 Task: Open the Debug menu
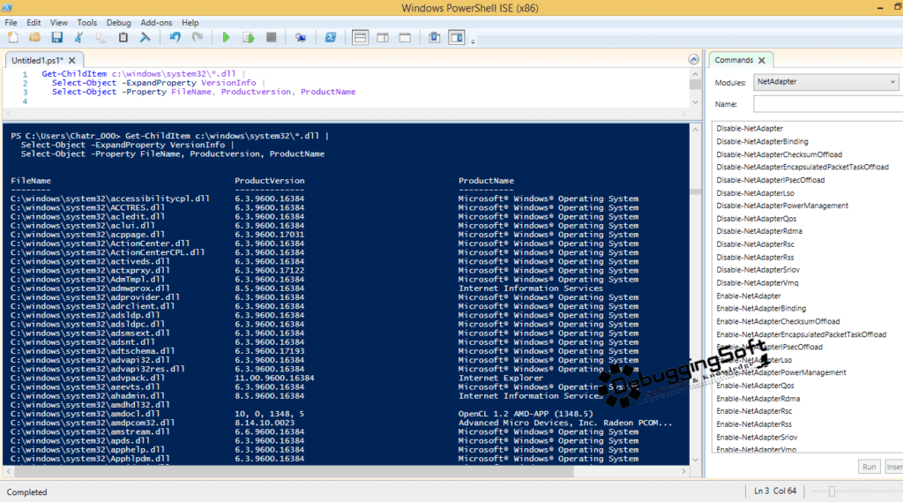(119, 22)
